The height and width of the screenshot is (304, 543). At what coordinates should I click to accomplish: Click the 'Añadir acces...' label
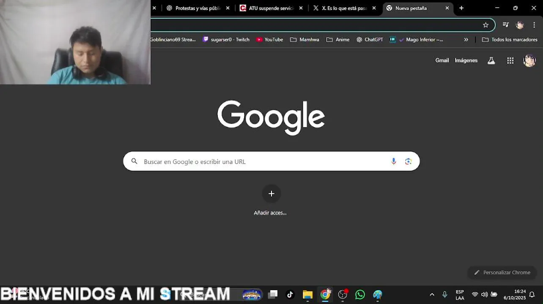tap(270, 213)
